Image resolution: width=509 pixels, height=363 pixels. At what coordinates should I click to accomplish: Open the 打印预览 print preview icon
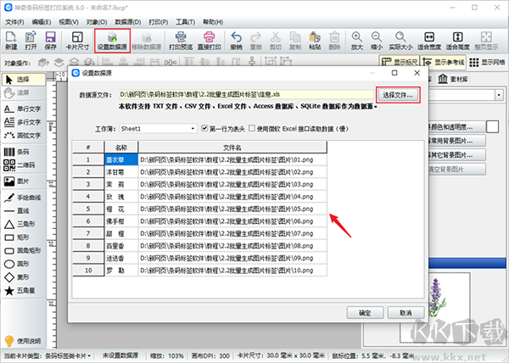click(181, 41)
